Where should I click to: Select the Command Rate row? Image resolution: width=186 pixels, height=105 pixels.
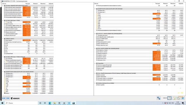28,54
